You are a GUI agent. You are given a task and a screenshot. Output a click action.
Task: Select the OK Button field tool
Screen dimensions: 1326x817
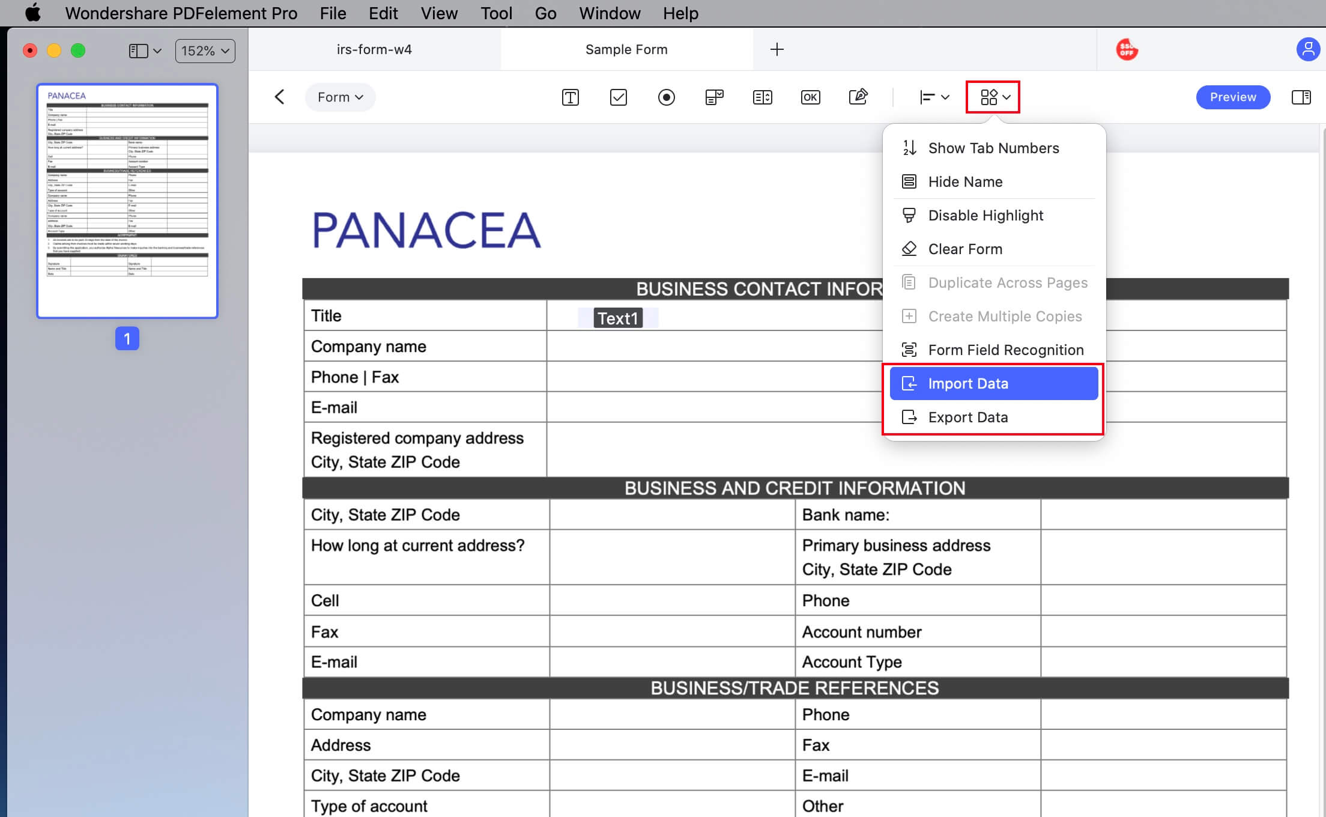(810, 97)
